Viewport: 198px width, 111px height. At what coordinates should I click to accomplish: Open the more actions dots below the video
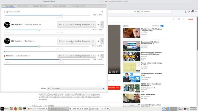[118, 81]
